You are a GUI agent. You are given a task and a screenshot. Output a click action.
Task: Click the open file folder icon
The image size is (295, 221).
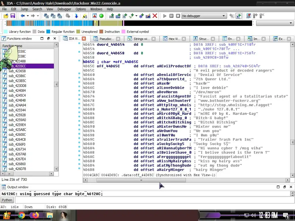6,16
